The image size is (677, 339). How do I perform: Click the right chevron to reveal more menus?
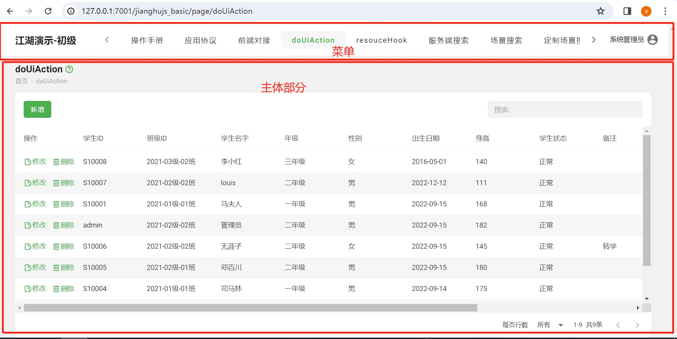(594, 40)
